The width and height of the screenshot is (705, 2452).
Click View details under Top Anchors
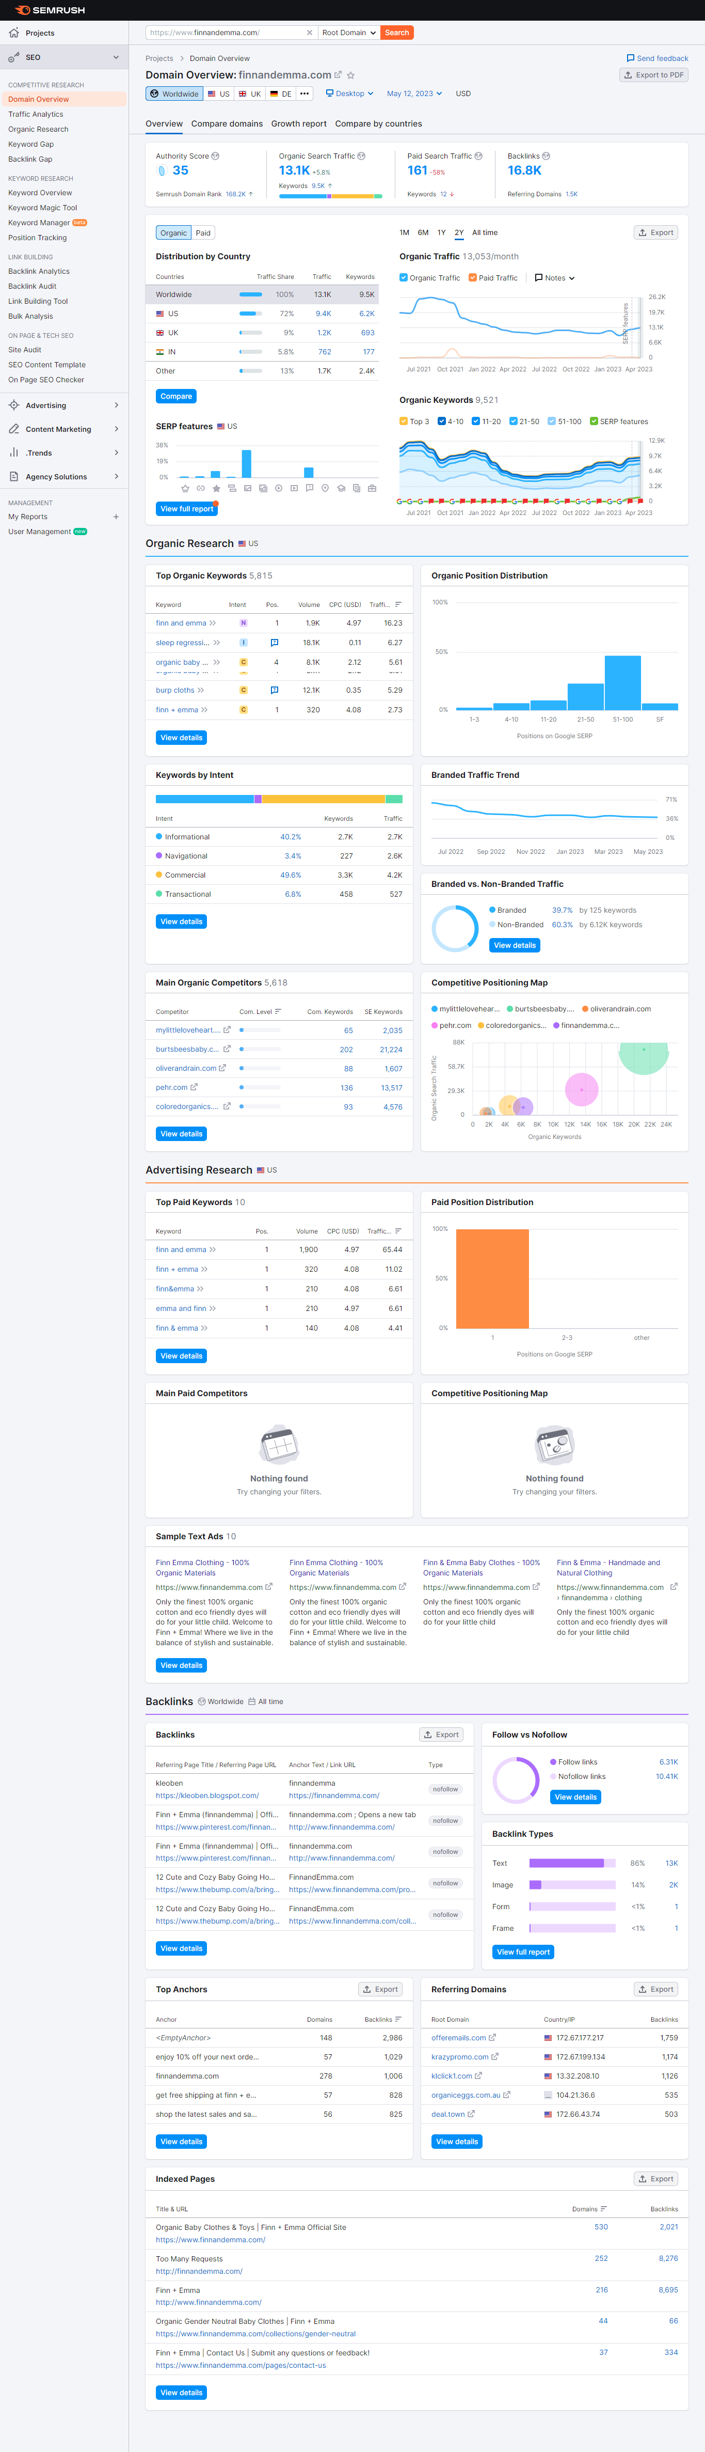[x=181, y=2142]
